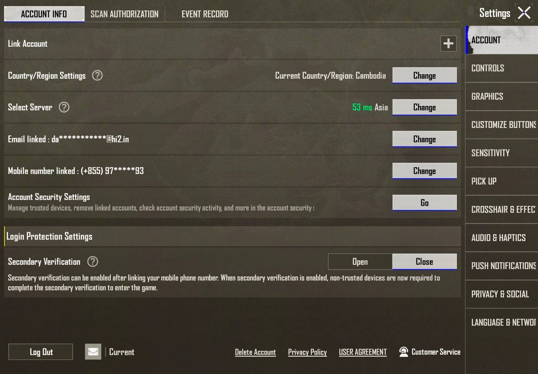Go to Pick Up settings

pos(502,181)
